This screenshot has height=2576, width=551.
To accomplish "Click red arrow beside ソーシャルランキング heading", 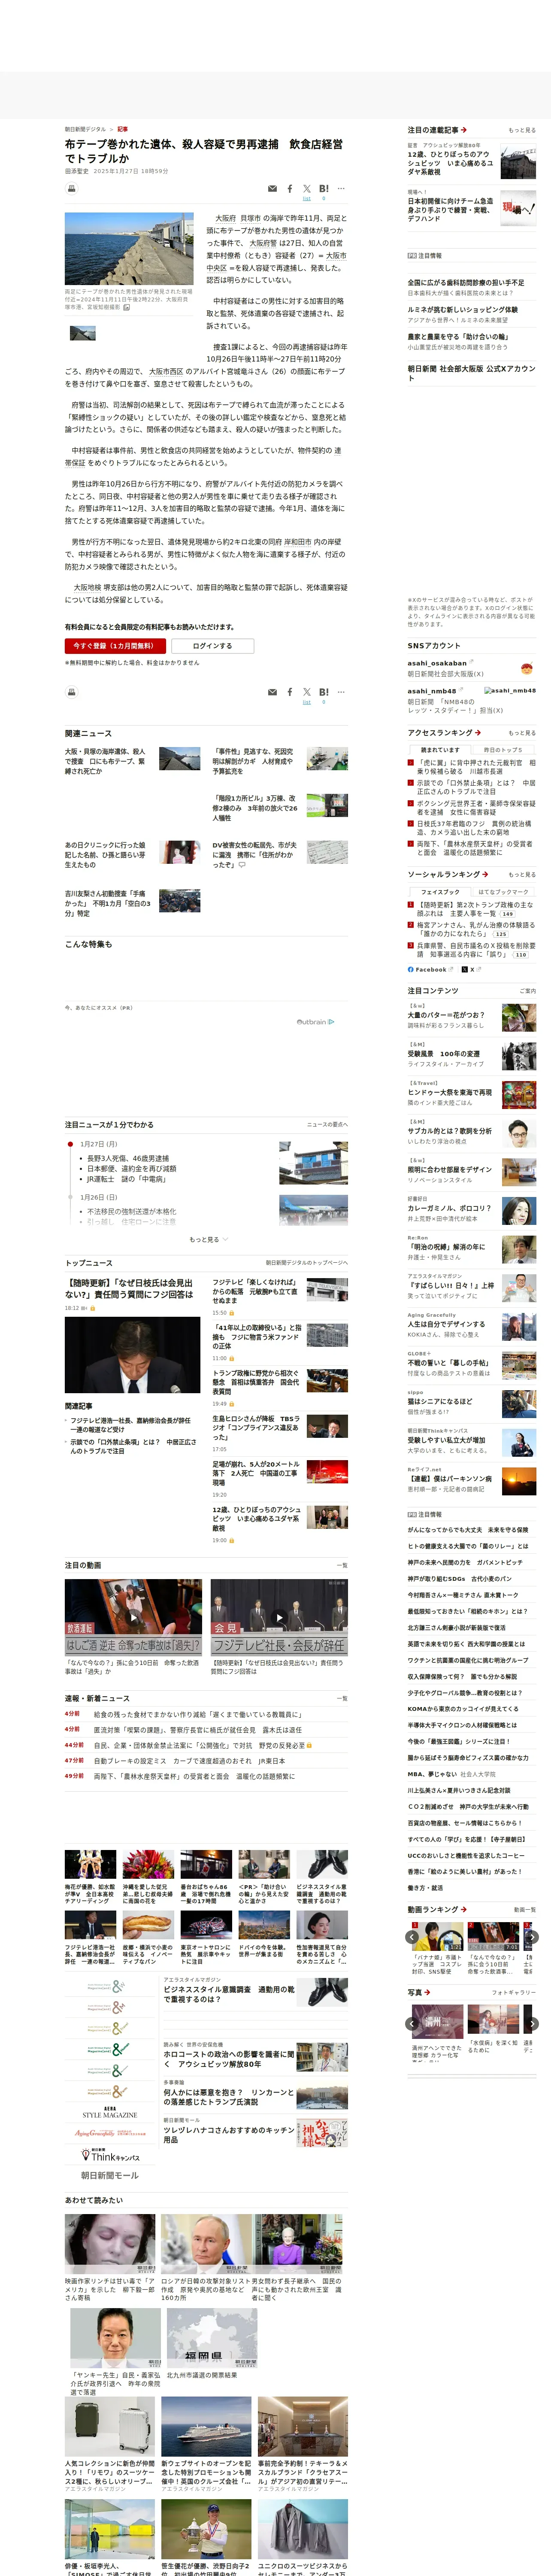I will pos(484,874).
